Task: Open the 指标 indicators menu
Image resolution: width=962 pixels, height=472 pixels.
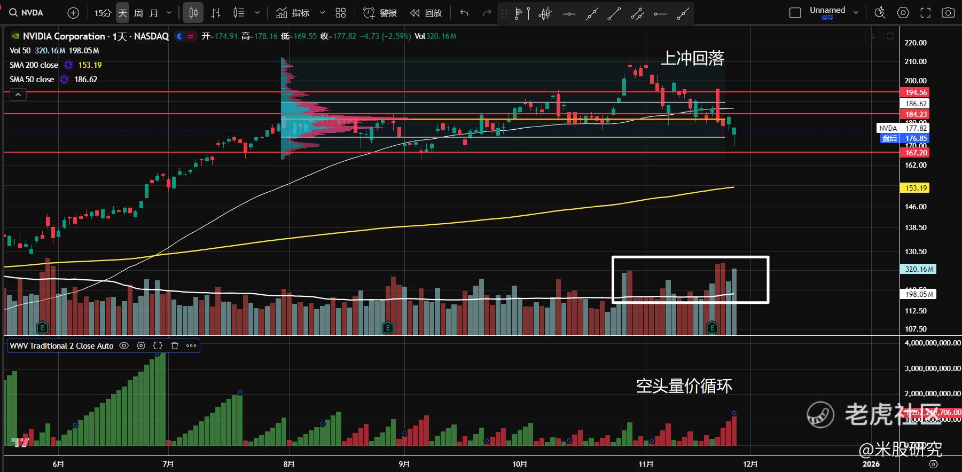Action: (293, 13)
